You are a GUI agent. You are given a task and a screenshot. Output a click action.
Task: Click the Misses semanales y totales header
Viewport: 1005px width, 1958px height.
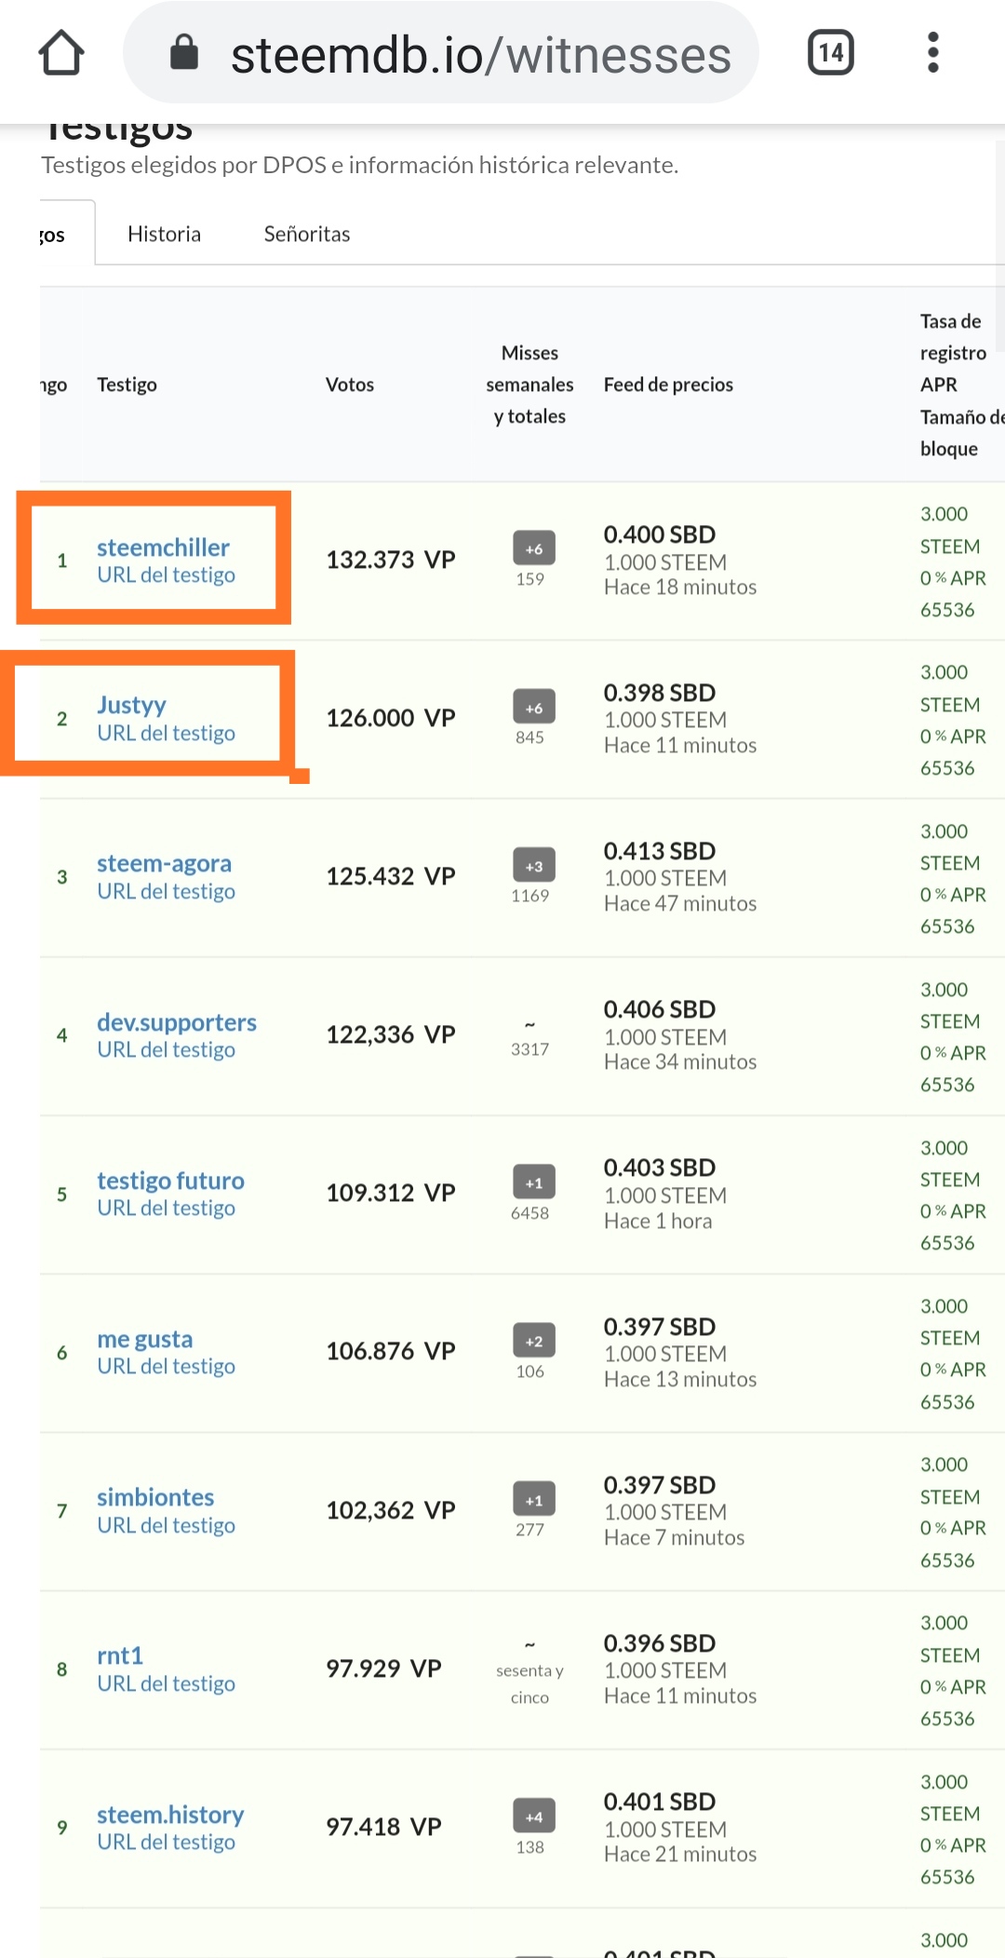[529, 385]
